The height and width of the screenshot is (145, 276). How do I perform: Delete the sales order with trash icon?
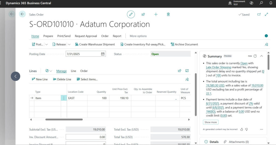pos(168,15)
